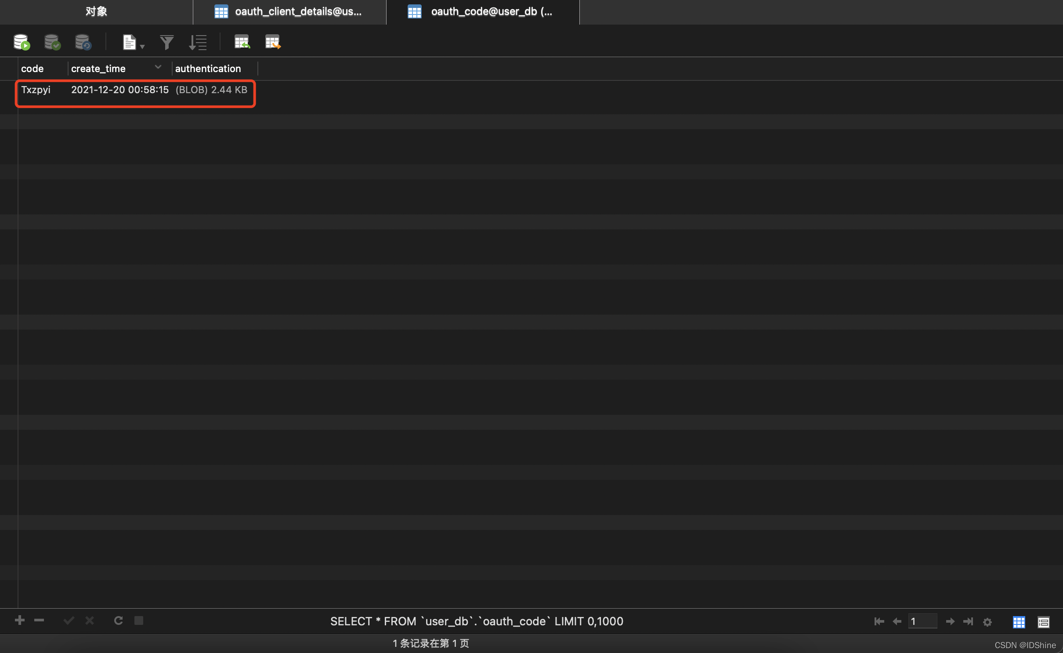Screen dimensions: 1063x653
Task: Open the pagination settings gear
Action: [987, 622]
